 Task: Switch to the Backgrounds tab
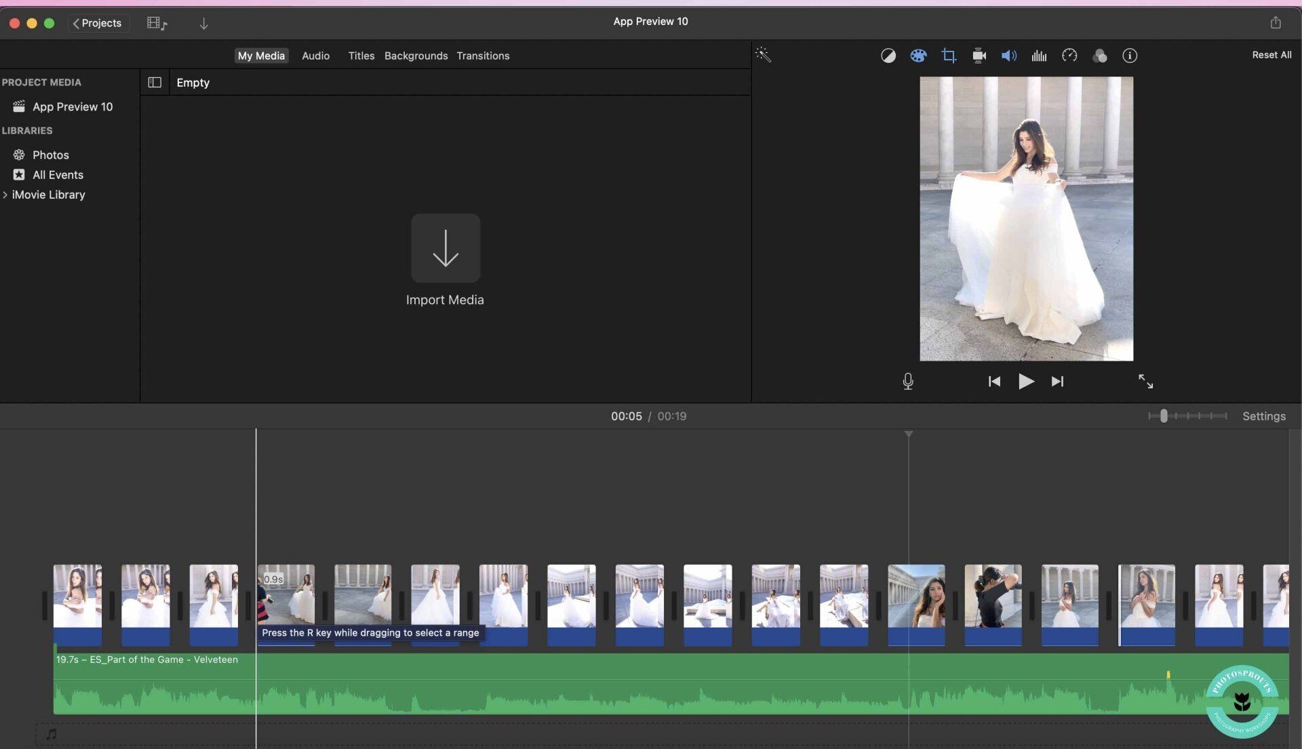tap(416, 56)
